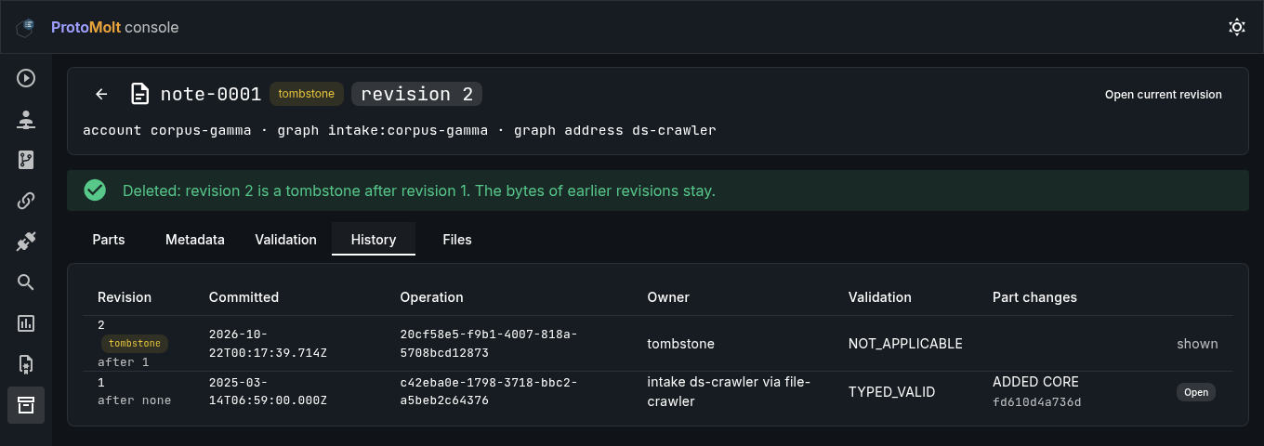The width and height of the screenshot is (1264, 446).
Task: Click the TYPED_VALID validation cell
Action: [x=892, y=392]
